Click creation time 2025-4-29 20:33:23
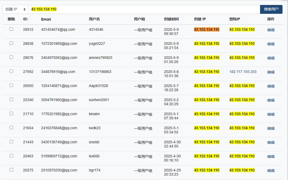Screen dimensions: 288x180 pos(172,172)
